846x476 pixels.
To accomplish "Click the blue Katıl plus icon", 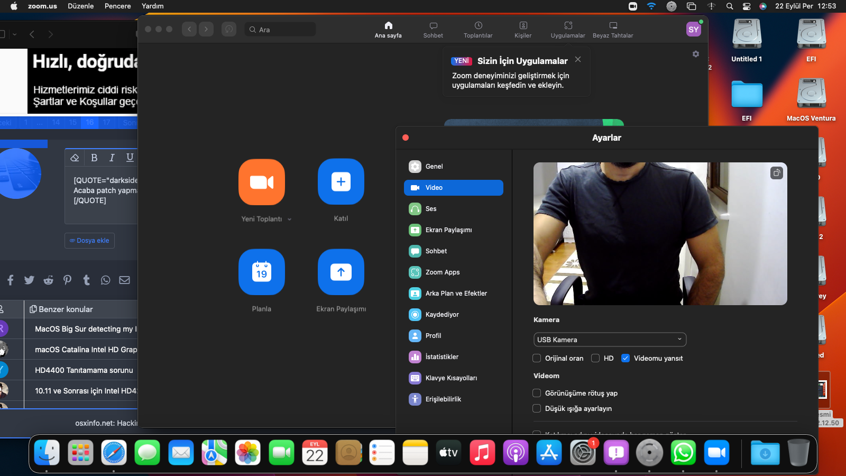I will [341, 182].
